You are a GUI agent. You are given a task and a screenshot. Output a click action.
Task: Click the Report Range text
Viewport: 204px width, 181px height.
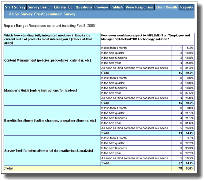(49, 26)
